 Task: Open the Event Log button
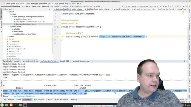183,100
